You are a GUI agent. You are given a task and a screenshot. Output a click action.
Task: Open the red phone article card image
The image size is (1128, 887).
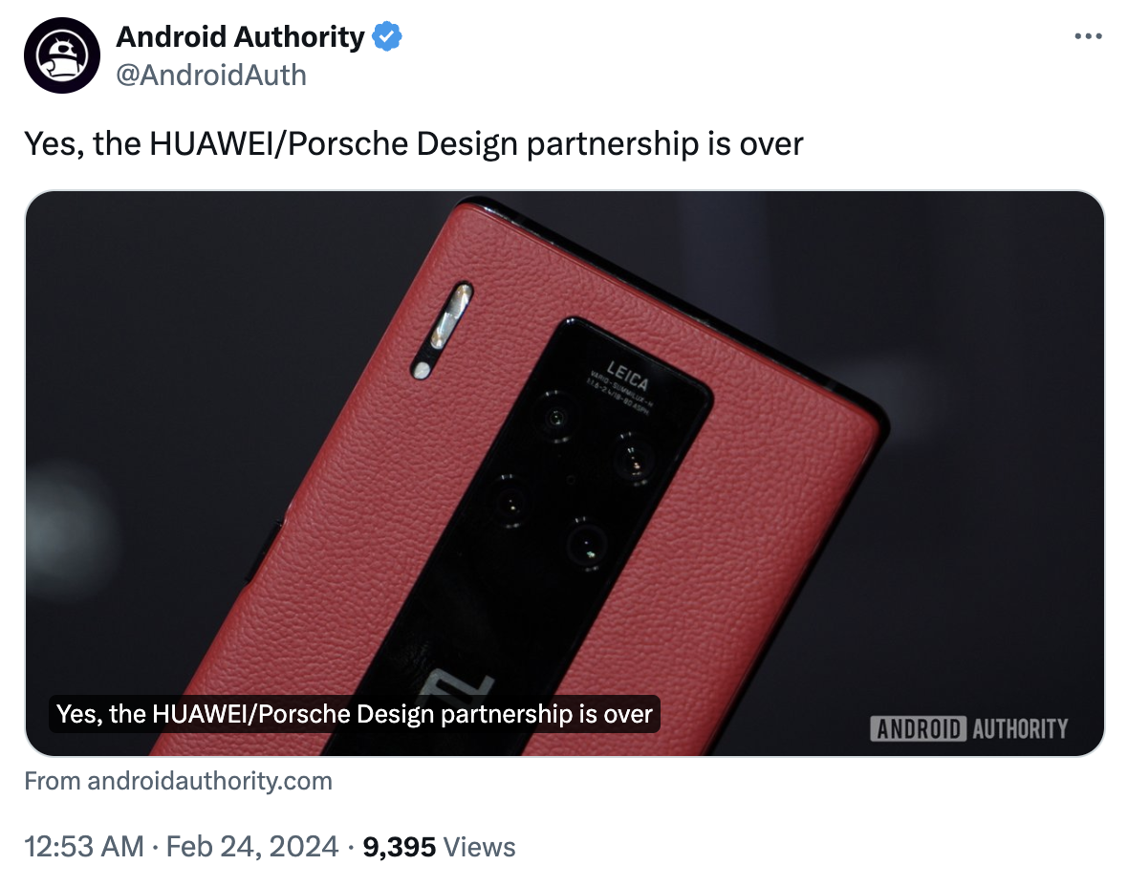point(565,473)
